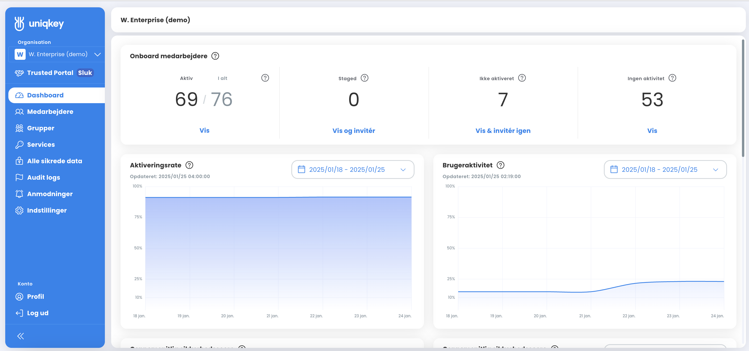Screen dimensions: 749x351
Task: Click Log ud to sign out
Action: [x=38, y=313]
